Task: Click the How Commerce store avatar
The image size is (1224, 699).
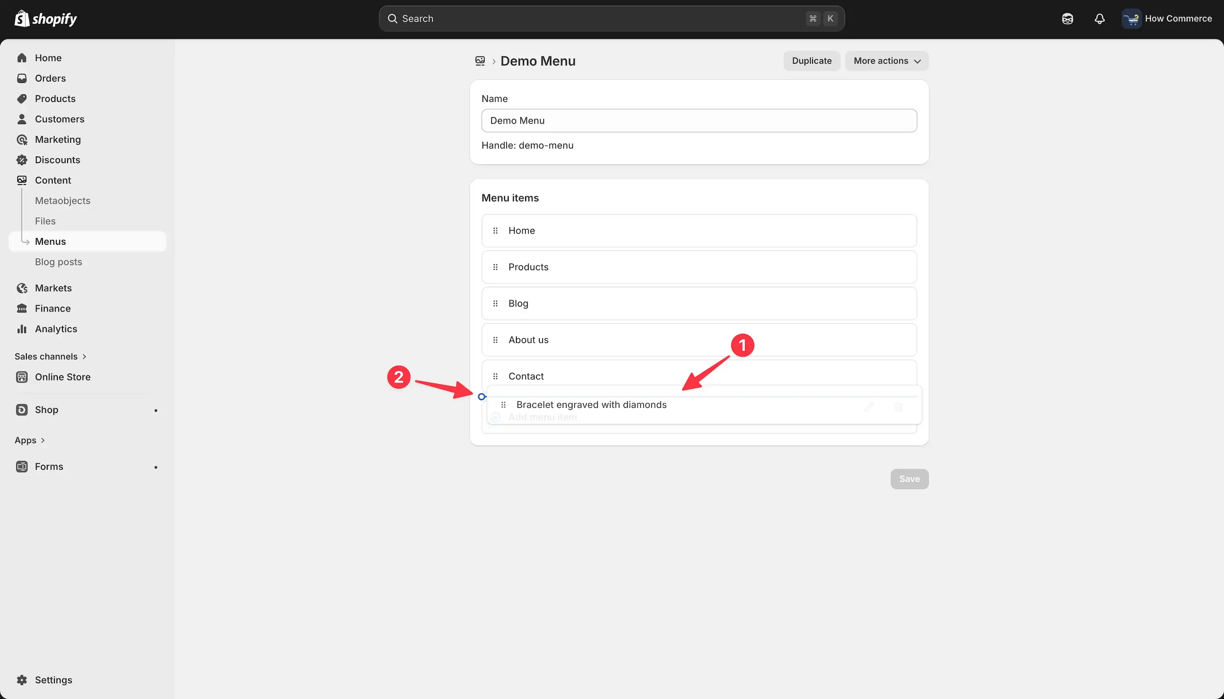Action: (1131, 19)
